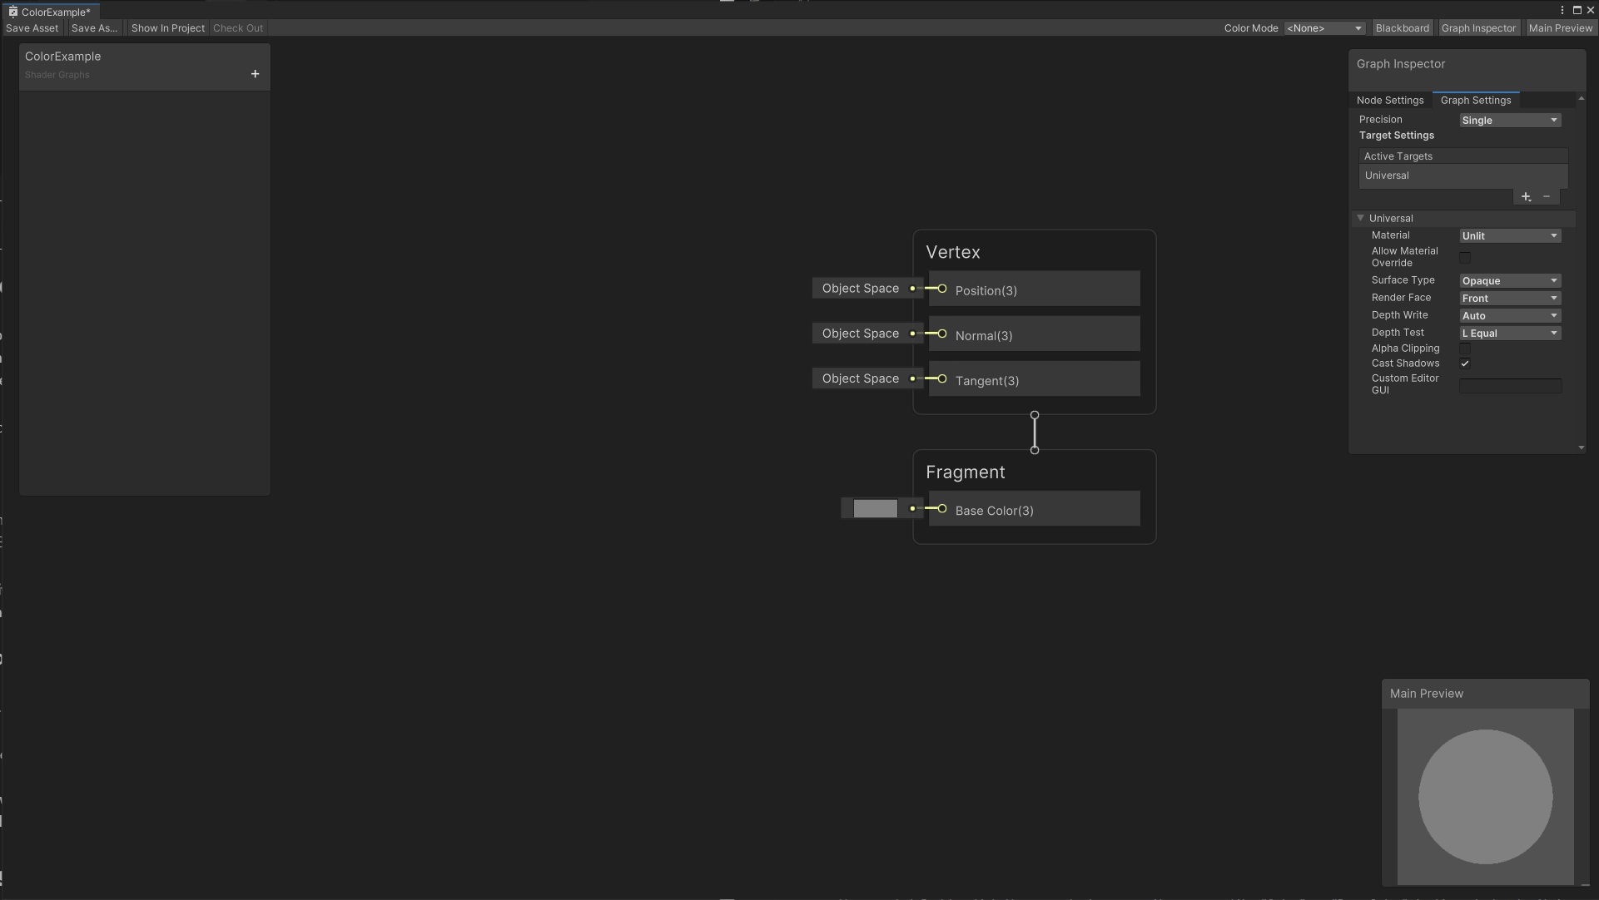The height and width of the screenshot is (900, 1599).
Task: Click the Save As button
Action: (x=93, y=27)
